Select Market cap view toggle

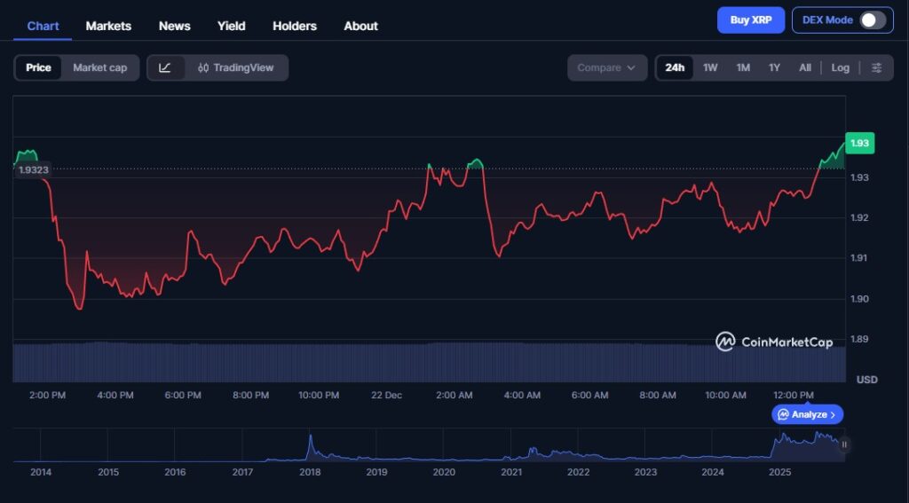(x=99, y=67)
